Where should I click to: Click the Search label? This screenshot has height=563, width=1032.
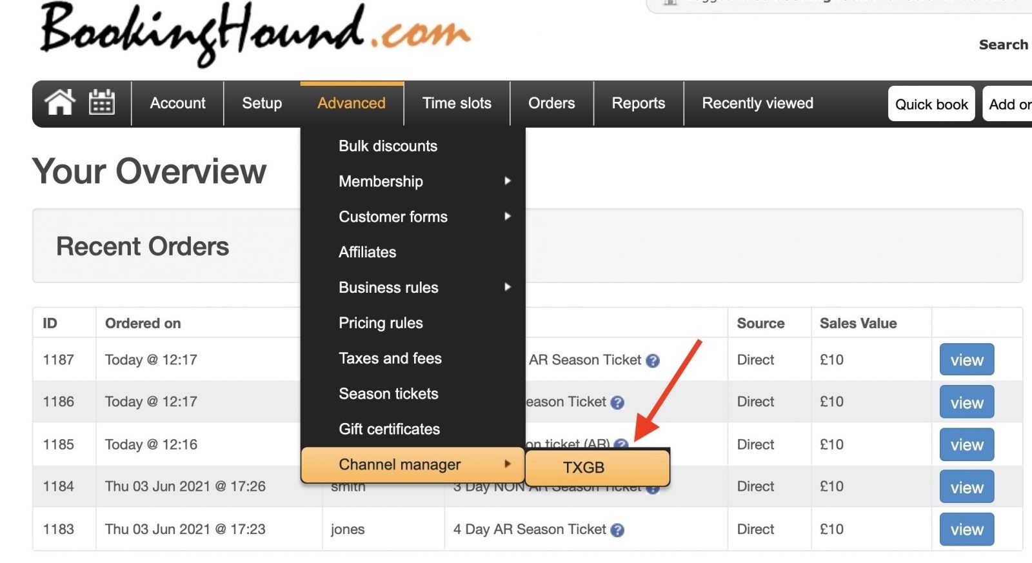(x=1003, y=44)
